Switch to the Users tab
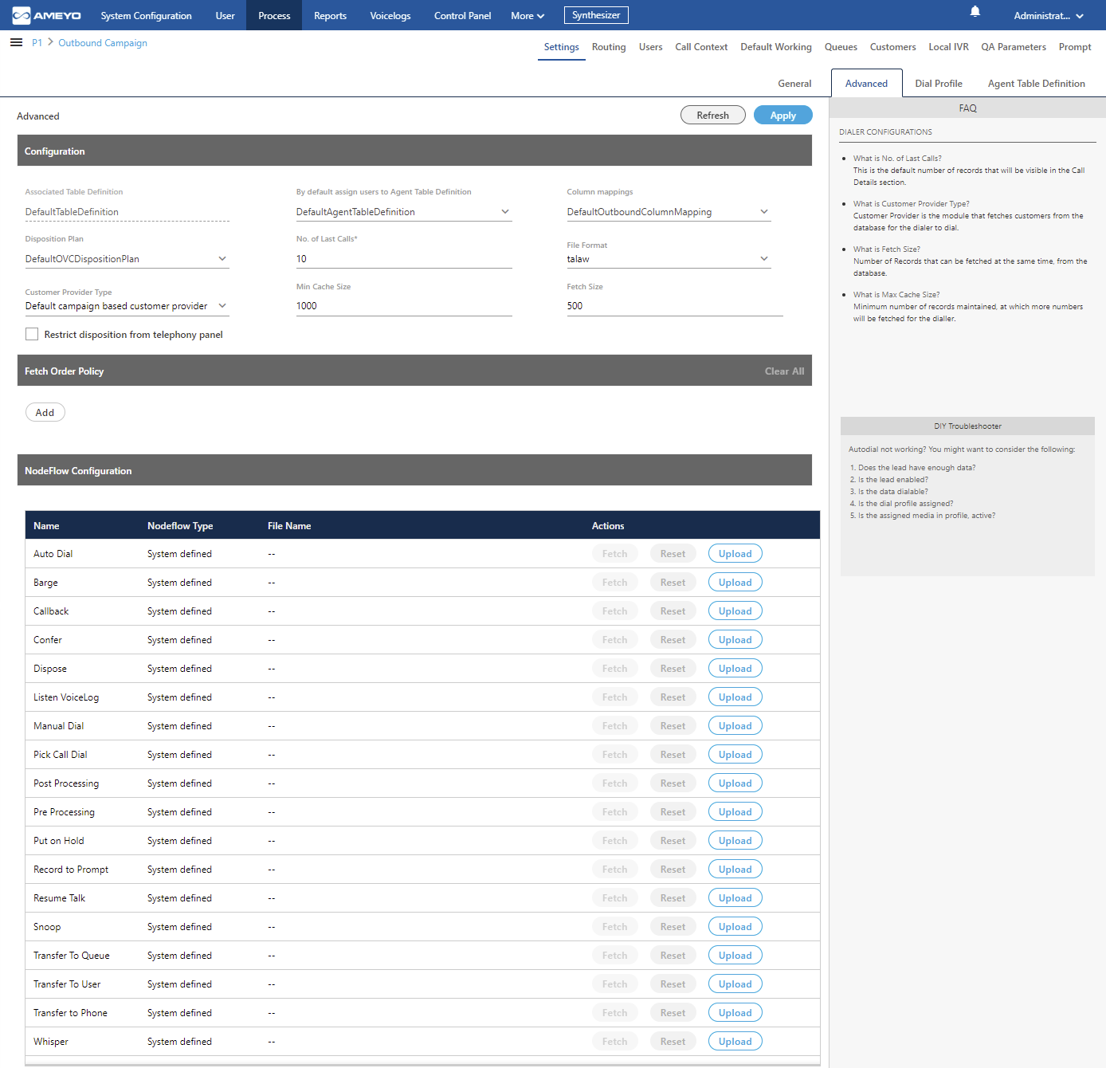The height and width of the screenshot is (1068, 1106). click(x=650, y=47)
